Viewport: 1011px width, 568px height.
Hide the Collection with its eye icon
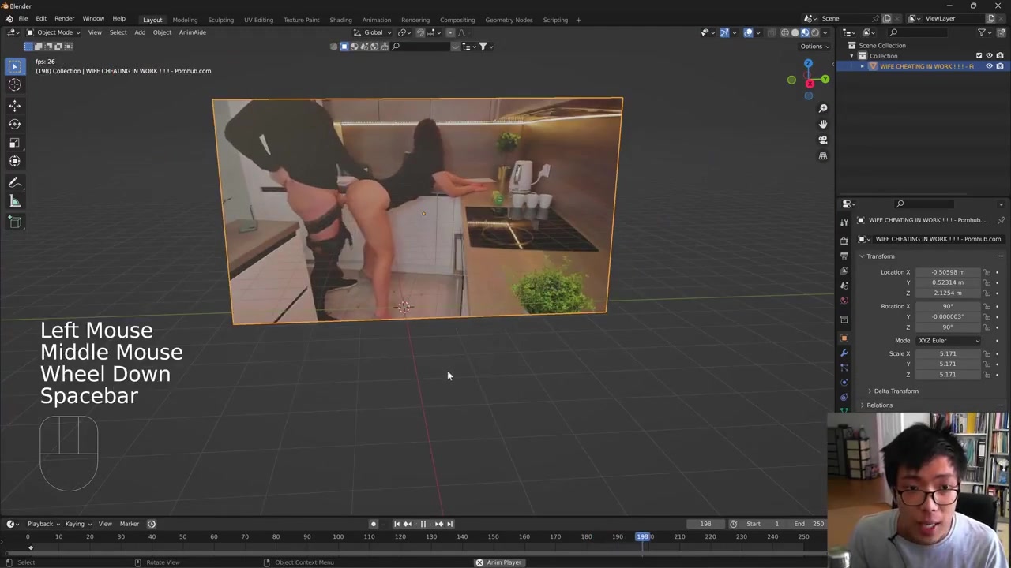(989, 56)
